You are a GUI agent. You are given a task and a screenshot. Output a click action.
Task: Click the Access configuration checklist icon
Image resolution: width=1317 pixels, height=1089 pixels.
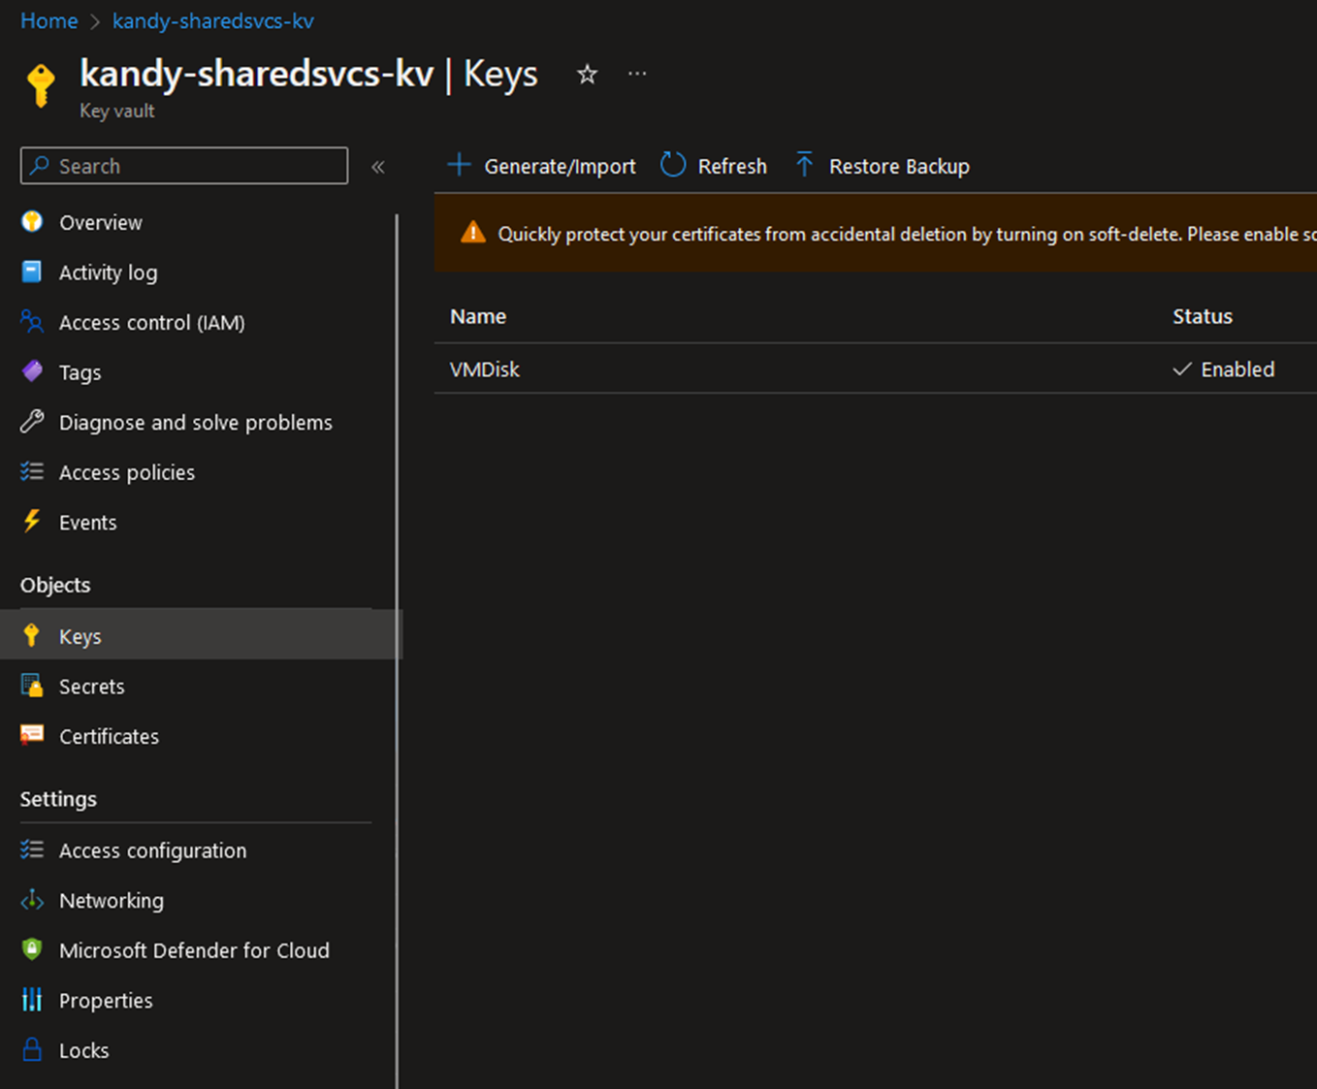pos(32,849)
